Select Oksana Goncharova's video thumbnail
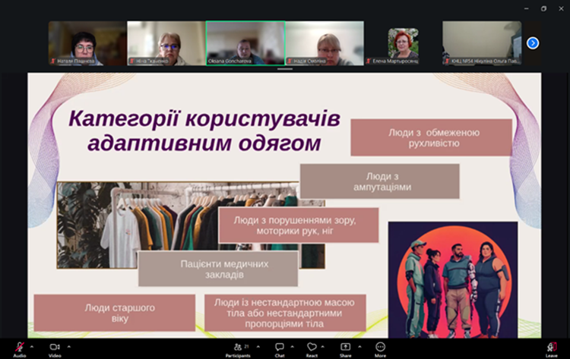The width and height of the screenshot is (570, 359). [245, 43]
